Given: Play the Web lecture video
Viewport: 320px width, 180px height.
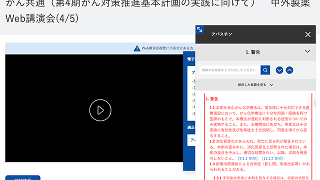Looking at the screenshot, I should 100,110.
